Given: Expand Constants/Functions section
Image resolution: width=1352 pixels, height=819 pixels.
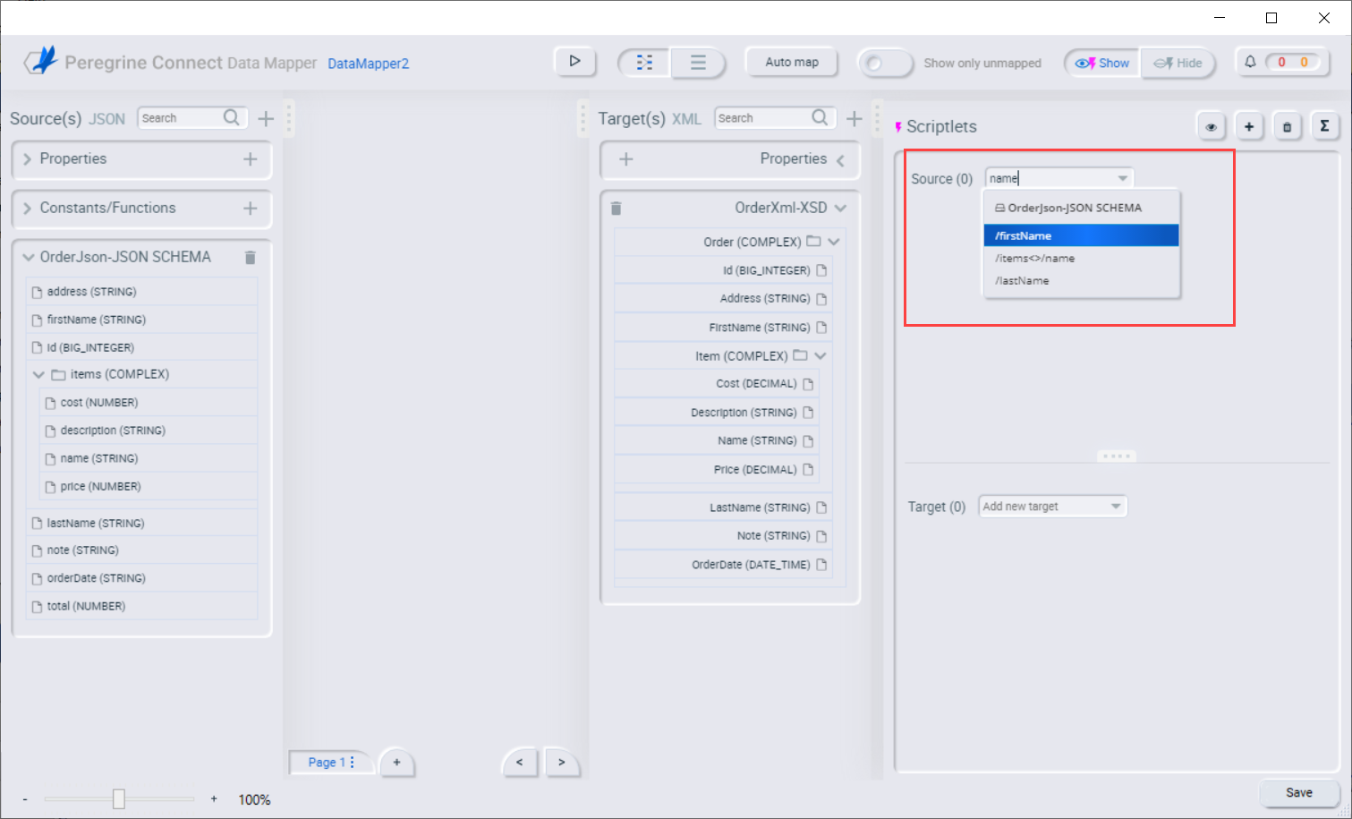Looking at the screenshot, I should [27, 208].
